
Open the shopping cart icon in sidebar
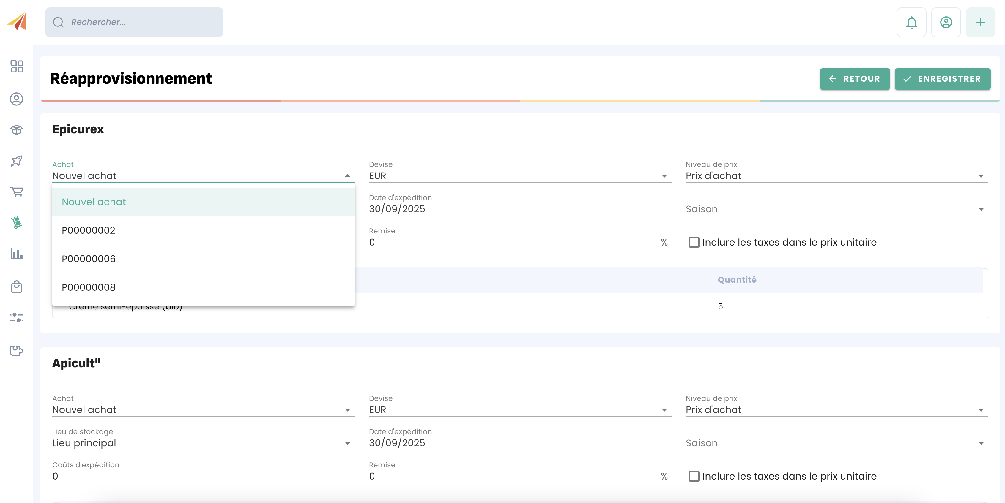17,192
